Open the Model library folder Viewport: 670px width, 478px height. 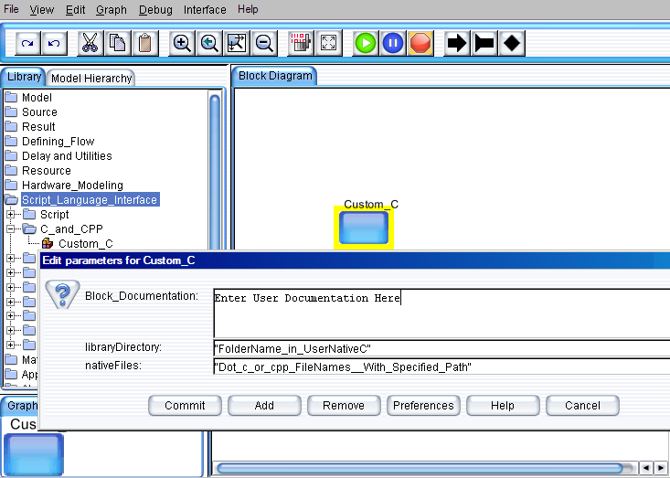coord(28,98)
